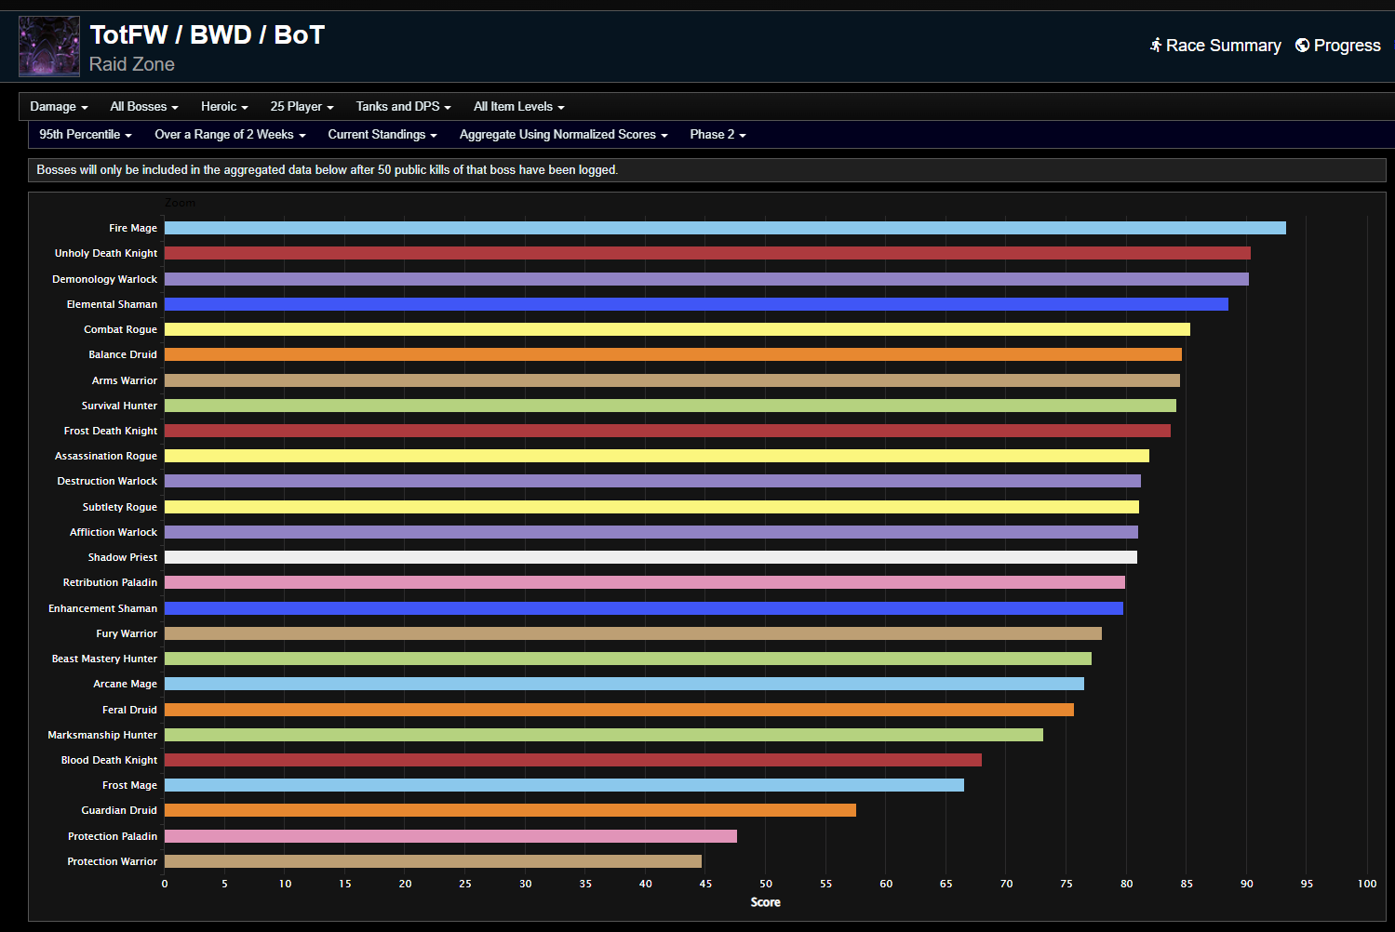Open the Progress link
Screen dimensions: 1395x932
(x=1347, y=46)
